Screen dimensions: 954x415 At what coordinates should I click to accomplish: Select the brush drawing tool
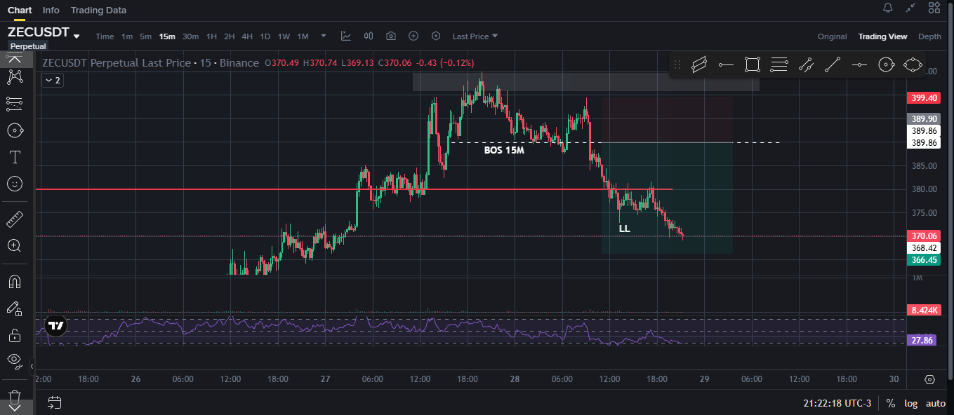pyautogui.click(x=14, y=130)
